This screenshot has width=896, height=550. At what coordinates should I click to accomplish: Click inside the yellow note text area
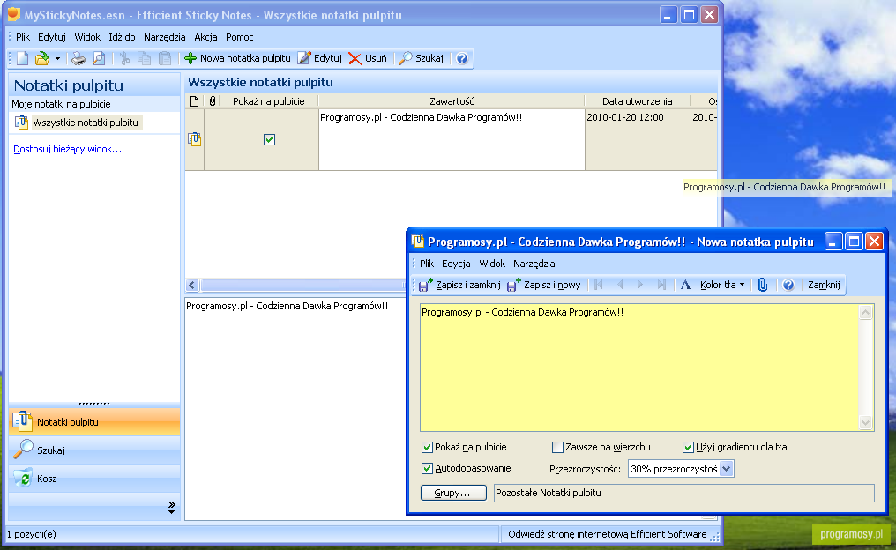coord(639,368)
